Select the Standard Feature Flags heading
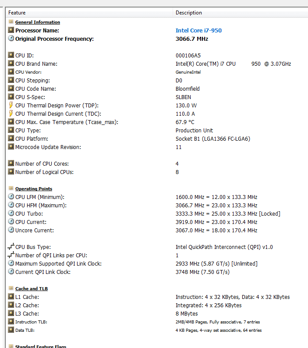Viewport: 308px width, 348px height. (x=41, y=346)
